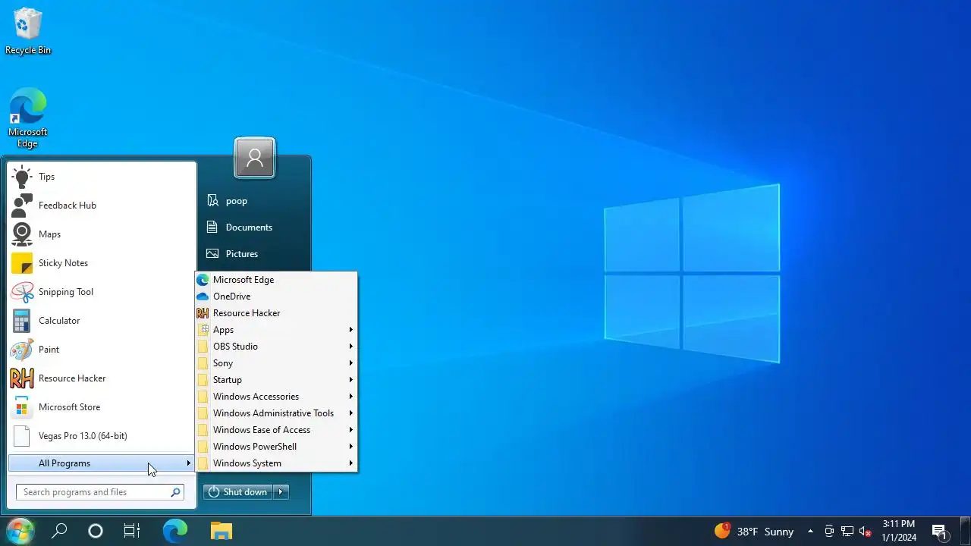
Task: Open the shut down options arrow
Action: [x=281, y=492]
